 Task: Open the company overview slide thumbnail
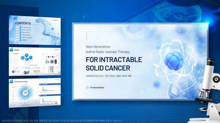35,61
